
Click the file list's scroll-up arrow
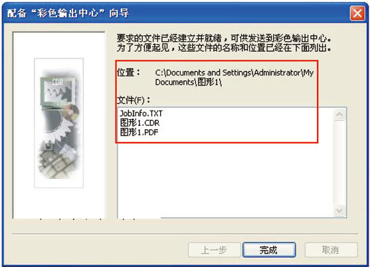(339, 115)
